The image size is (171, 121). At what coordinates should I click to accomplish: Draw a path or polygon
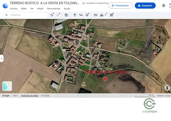pyautogui.click(x=81, y=15)
